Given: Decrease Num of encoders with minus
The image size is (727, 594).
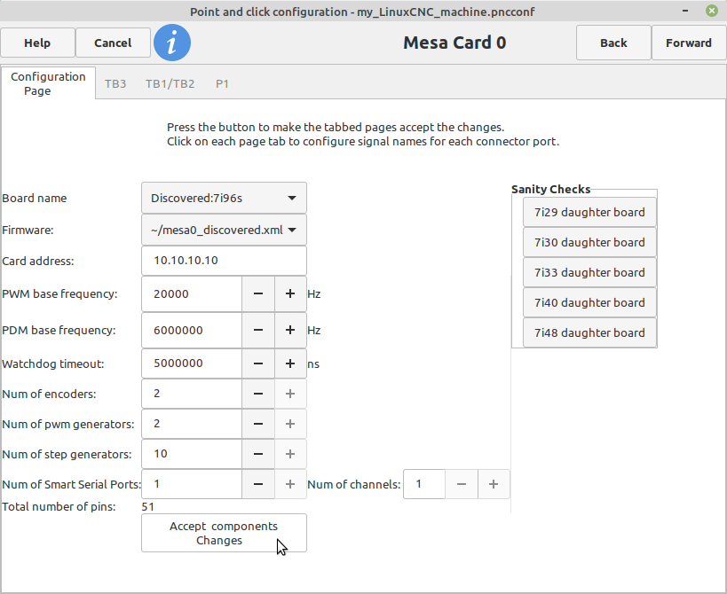Looking at the screenshot, I should click(258, 394).
